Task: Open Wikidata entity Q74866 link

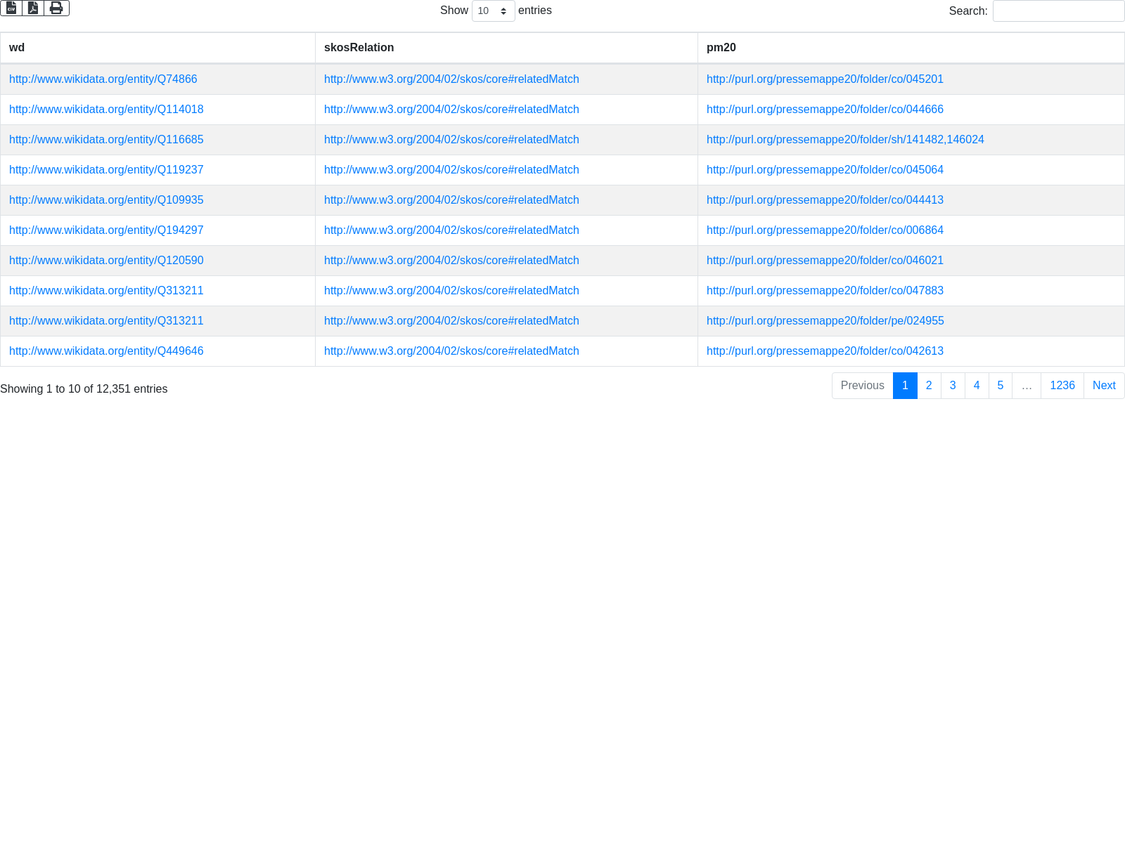Action: click(x=103, y=79)
